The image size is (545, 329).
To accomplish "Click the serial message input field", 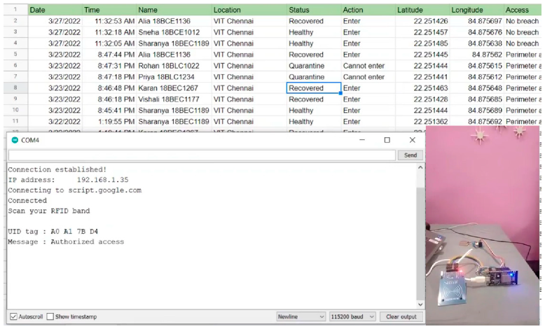I will pyautogui.click(x=202, y=155).
